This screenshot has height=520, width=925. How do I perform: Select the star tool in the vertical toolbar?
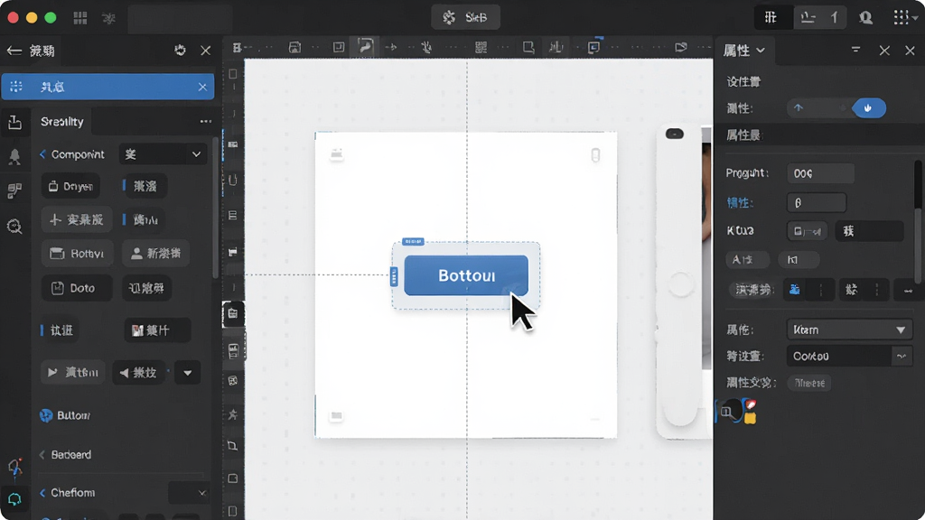[x=233, y=414]
